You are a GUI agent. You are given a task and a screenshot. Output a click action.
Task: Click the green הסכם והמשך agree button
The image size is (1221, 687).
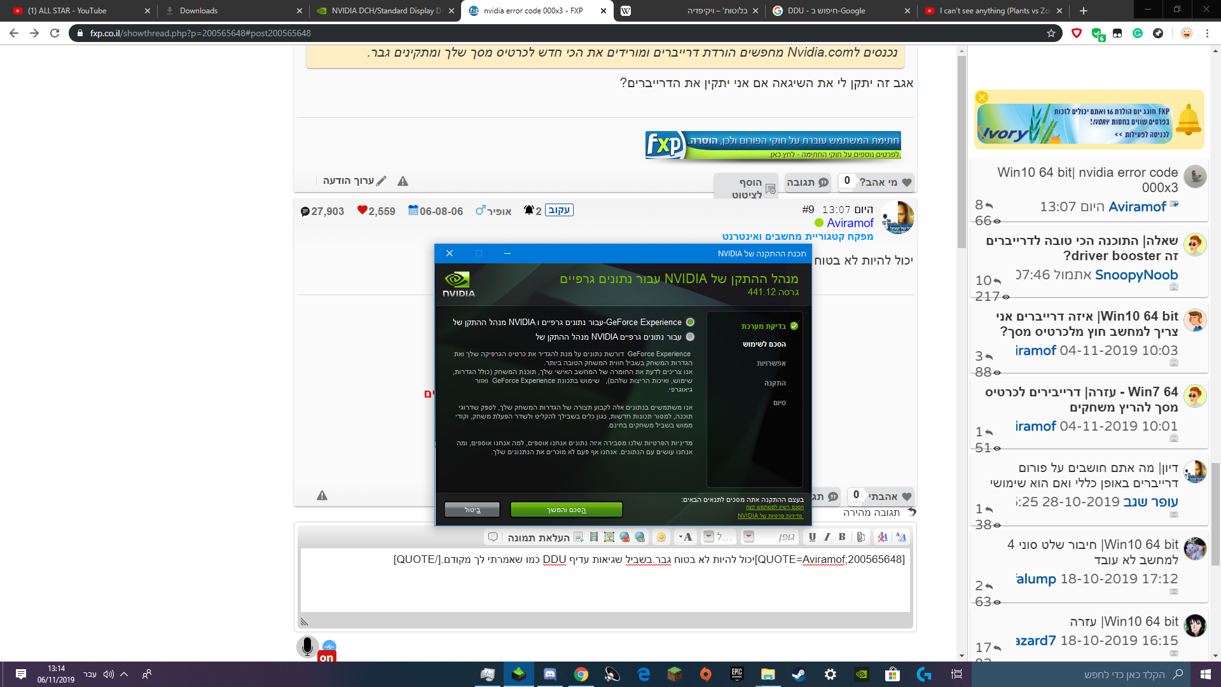(x=566, y=510)
